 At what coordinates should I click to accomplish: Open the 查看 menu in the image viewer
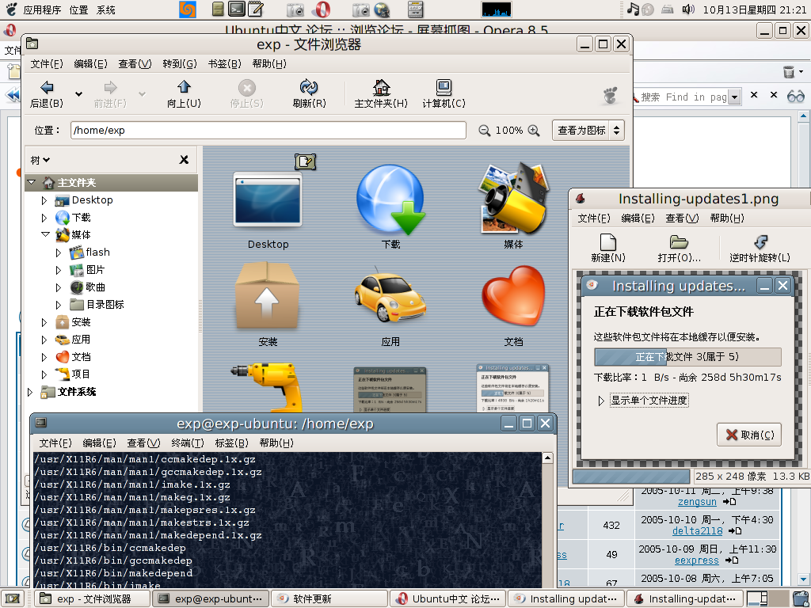[x=682, y=218]
